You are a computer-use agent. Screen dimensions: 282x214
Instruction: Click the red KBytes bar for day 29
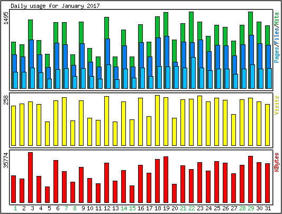(251, 179)
